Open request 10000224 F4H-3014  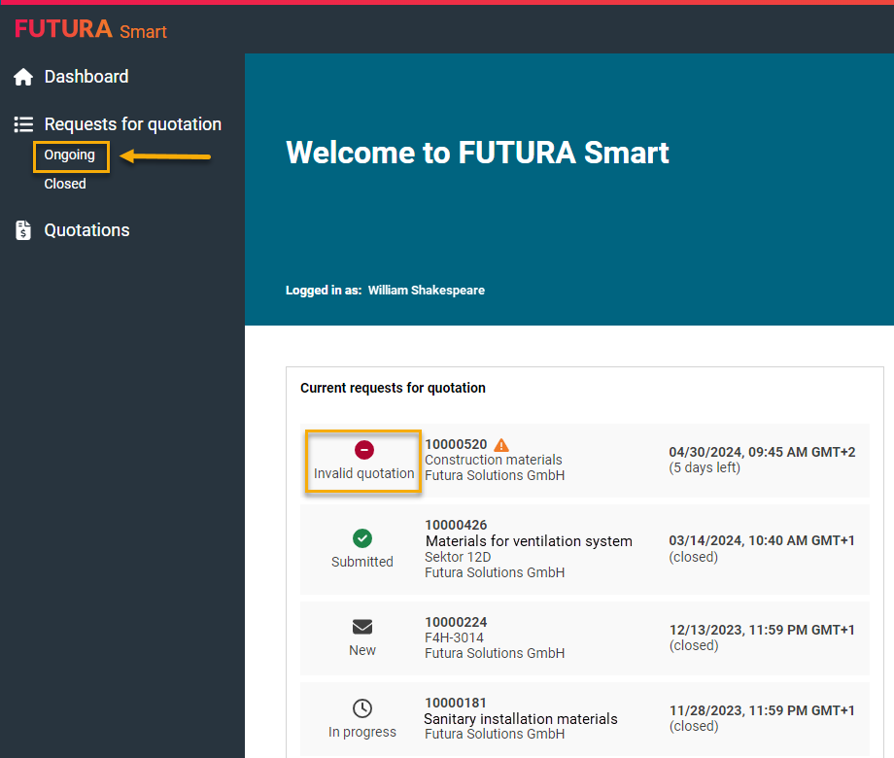[456, 622]
